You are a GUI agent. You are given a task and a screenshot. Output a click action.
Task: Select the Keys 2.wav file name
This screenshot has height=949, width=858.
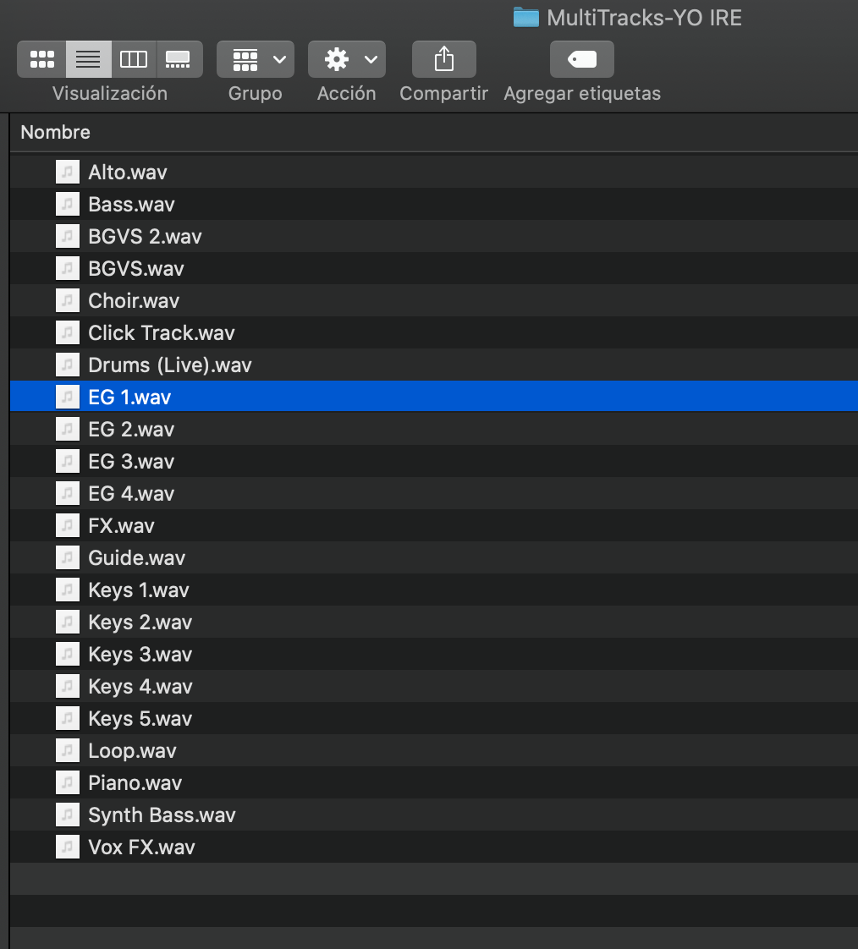tap(140, 623)
